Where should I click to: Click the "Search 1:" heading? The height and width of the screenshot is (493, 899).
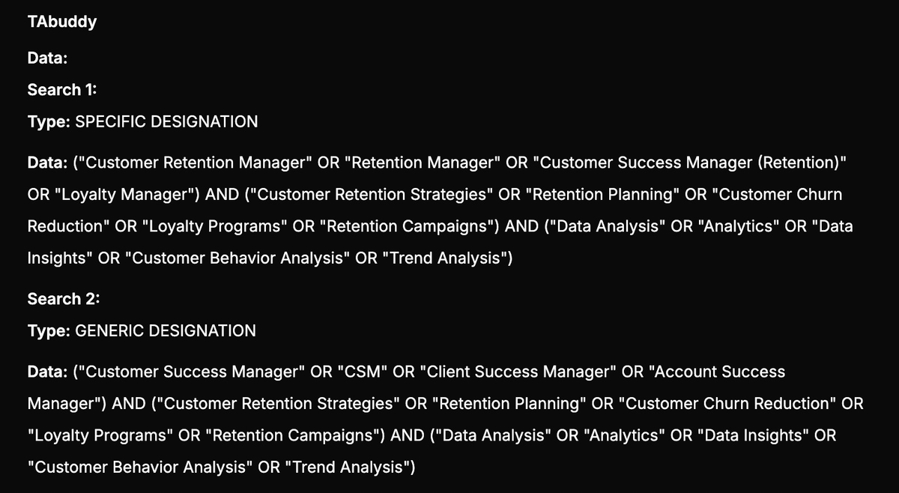click(64, 90)
